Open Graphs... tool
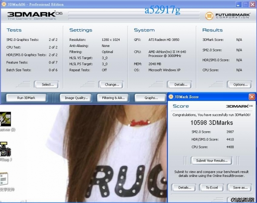Image resolution: width=257 pixels, height=203 pixels. click(151, 98)
